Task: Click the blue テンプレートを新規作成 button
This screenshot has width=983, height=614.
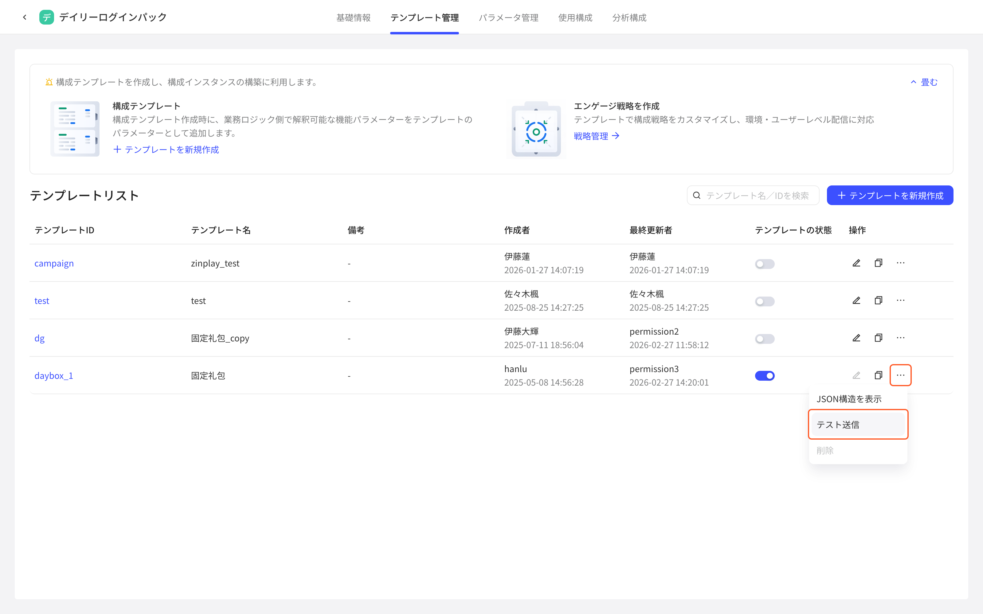Action: coord(890,195)
